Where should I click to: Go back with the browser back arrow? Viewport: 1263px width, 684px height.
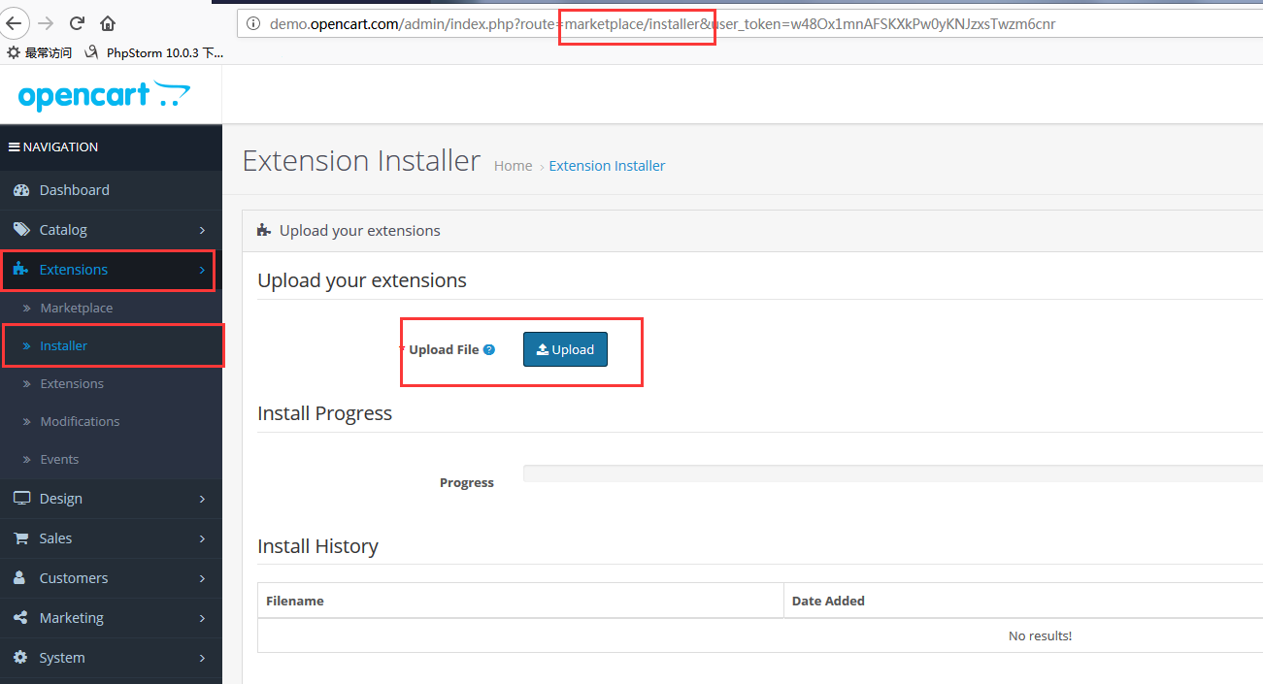(14, 23)
